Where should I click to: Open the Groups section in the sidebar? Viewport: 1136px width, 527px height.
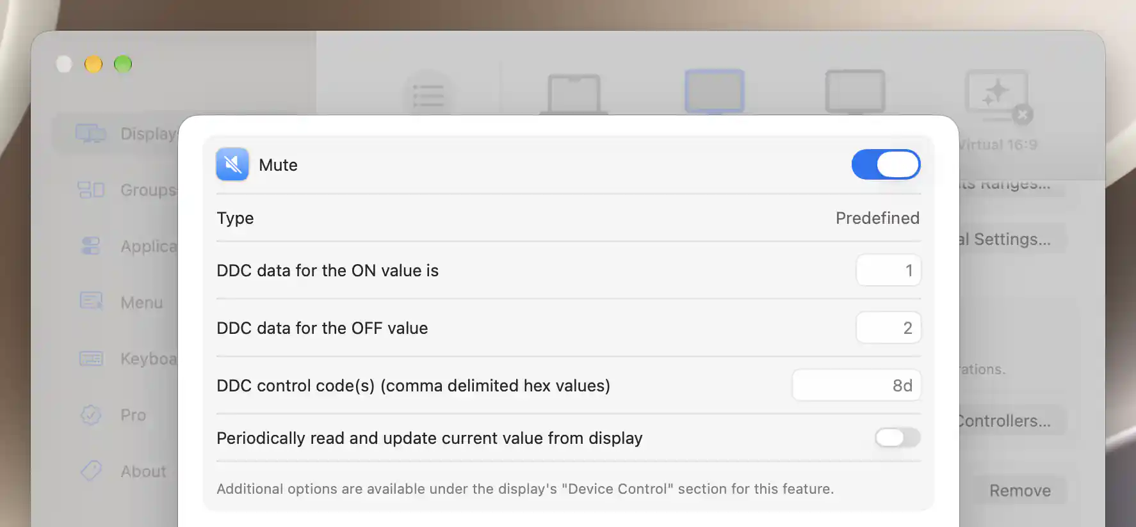coord(127,190)
